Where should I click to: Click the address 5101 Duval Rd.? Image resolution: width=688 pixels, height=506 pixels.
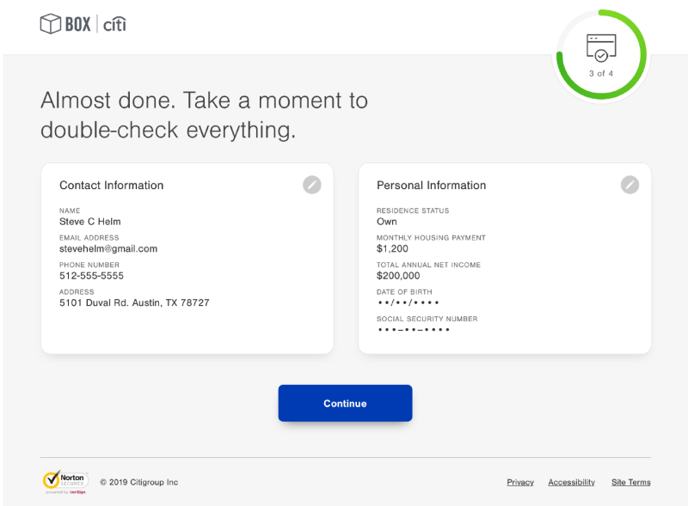[x=134, y=303]
